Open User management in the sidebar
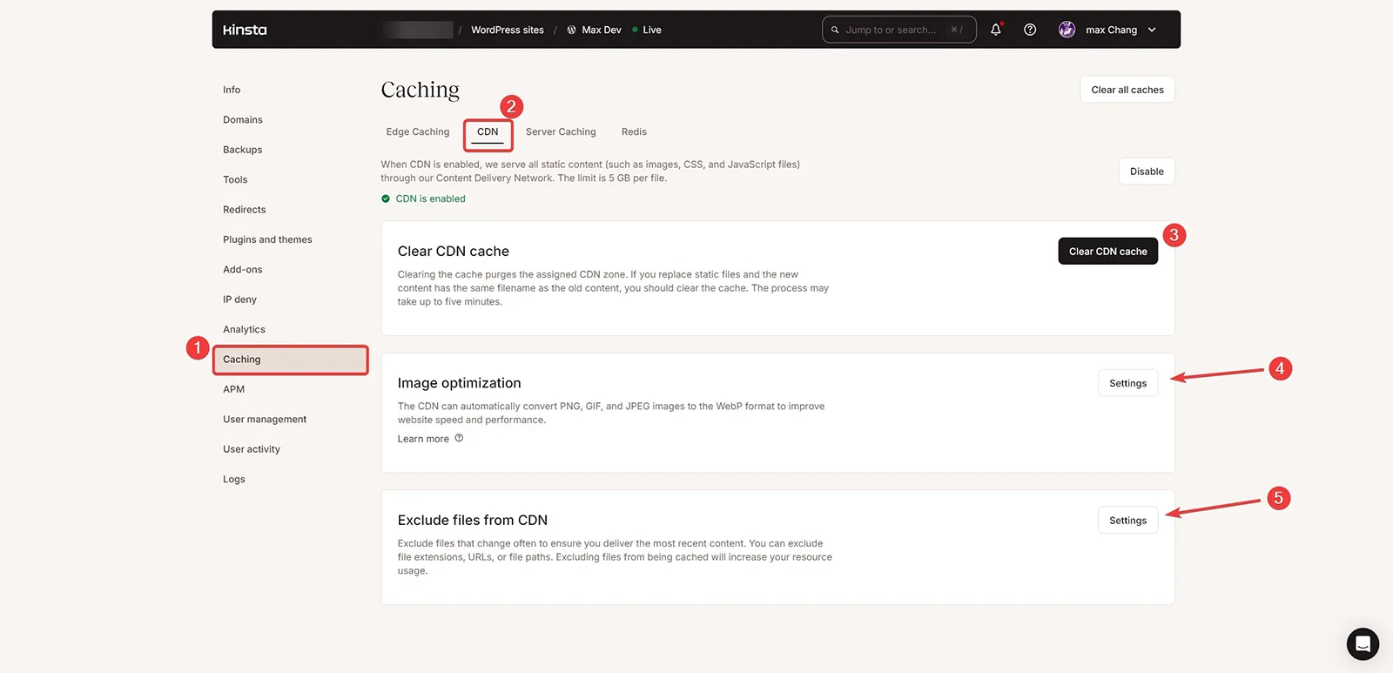 (265, 420)
